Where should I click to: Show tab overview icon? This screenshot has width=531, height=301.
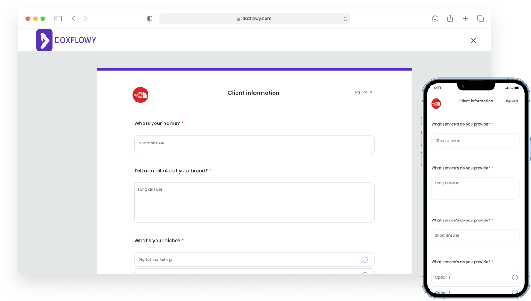[480, 19]
